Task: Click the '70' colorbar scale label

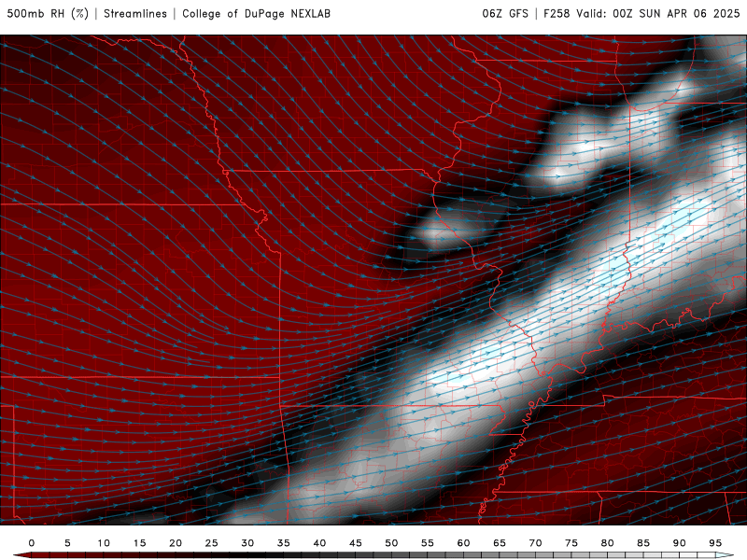Action: coord(535,543)
